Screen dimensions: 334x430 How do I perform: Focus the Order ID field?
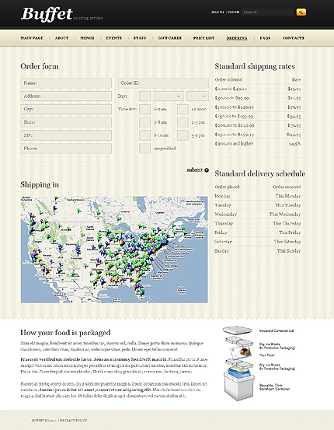pyautogui.click(x=163, y=83)
